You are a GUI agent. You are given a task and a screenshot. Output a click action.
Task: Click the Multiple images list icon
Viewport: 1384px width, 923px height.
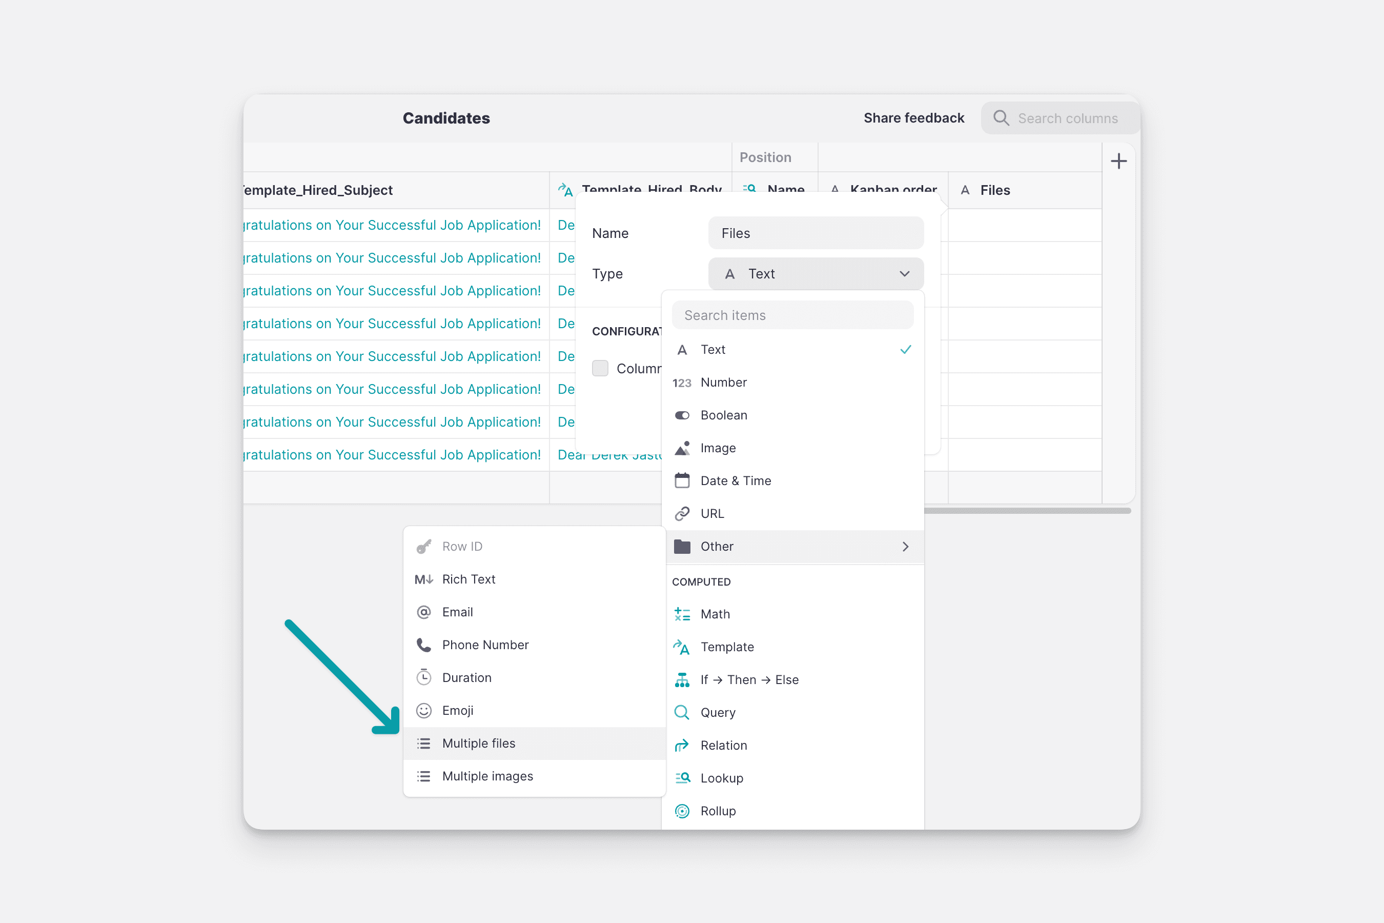tap(424, 776)
